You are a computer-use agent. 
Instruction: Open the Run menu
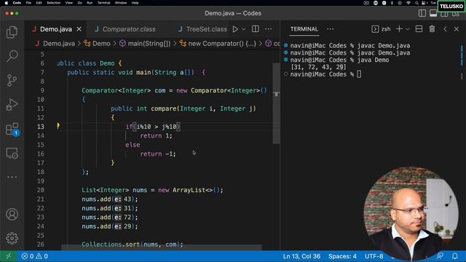(90, 3)
